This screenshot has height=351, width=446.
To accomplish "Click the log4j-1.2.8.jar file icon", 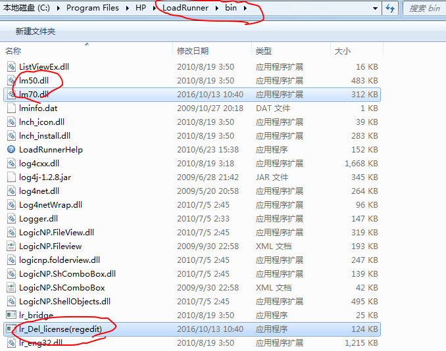I will pyautogui.click(x=11, y=177).
